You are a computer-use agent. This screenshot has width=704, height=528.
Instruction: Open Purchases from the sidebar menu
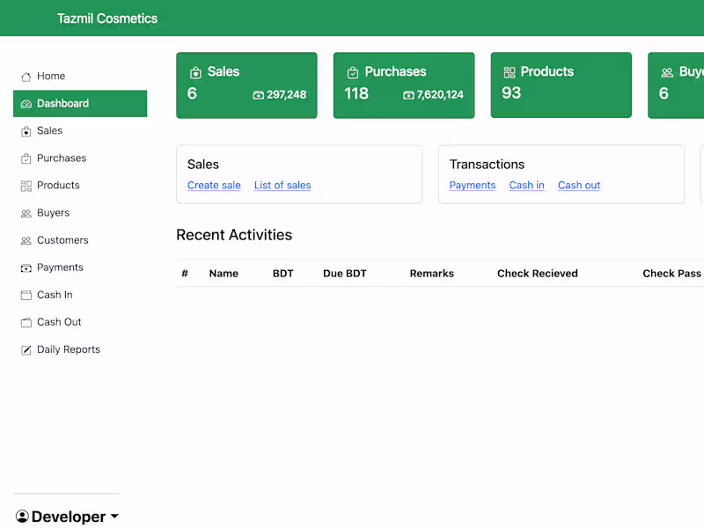tap(80, 158)
